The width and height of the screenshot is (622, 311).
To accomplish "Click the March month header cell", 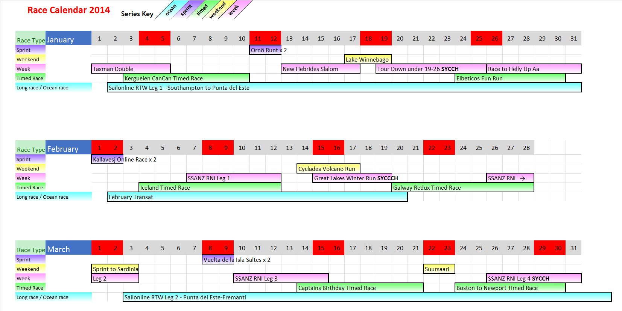I will tap(68, 249).
